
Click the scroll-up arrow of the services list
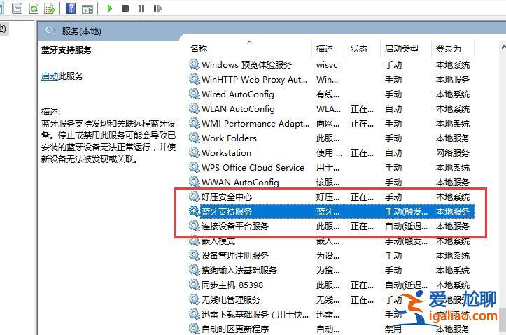(503, 47)
